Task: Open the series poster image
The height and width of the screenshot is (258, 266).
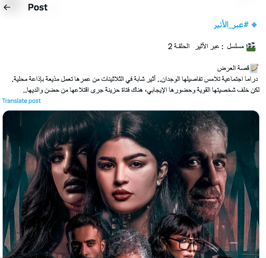Action: (131, 184)
